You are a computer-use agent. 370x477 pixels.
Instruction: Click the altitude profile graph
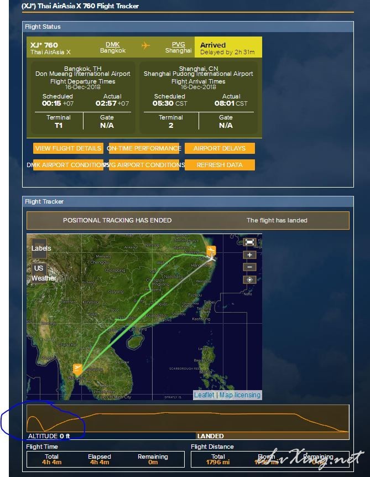pyautogui.click(x=188, y=418)
